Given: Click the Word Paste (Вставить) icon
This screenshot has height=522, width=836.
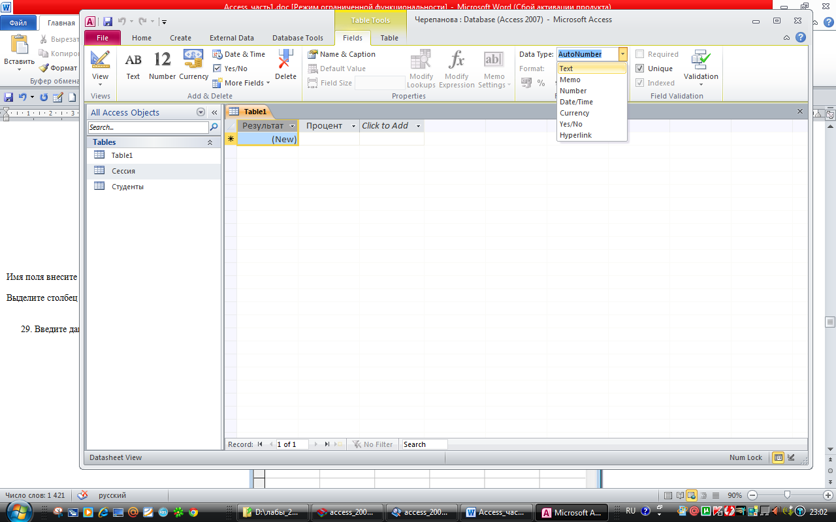Looking at the screenshot, I should click(x=20, y=44).
